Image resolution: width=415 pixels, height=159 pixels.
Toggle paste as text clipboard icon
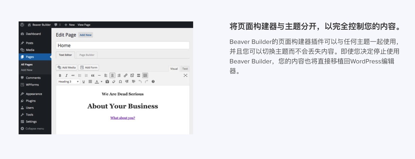pos(107,82)
